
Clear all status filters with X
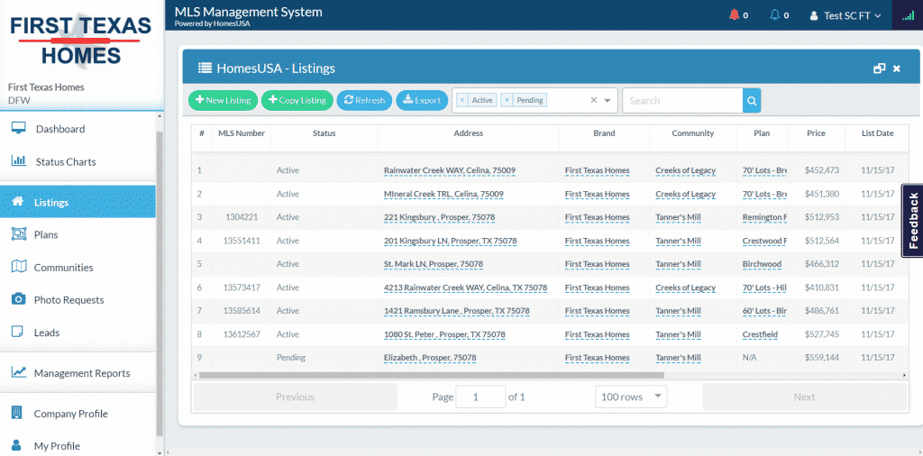pos(594,101)
